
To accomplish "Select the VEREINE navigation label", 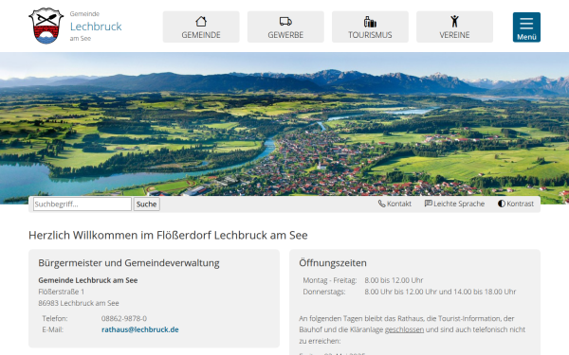I will coord(454,35).
